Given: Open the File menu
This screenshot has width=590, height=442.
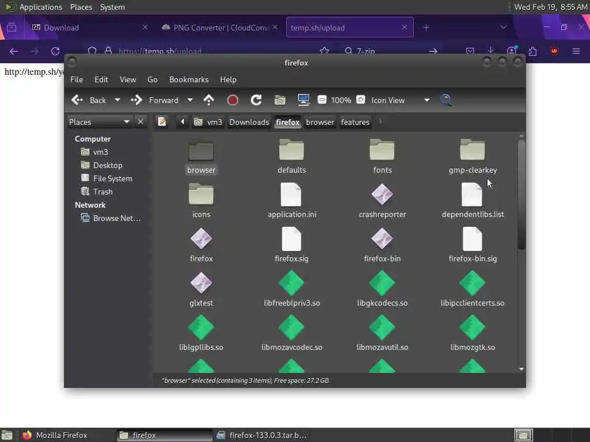Looking at the screenshot, I should (x=77, y=79).
